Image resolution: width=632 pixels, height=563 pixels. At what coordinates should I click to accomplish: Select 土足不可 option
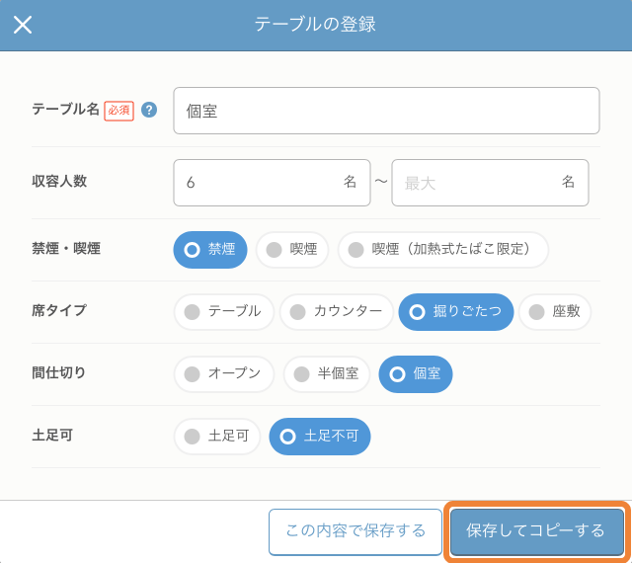coord(319,436)
